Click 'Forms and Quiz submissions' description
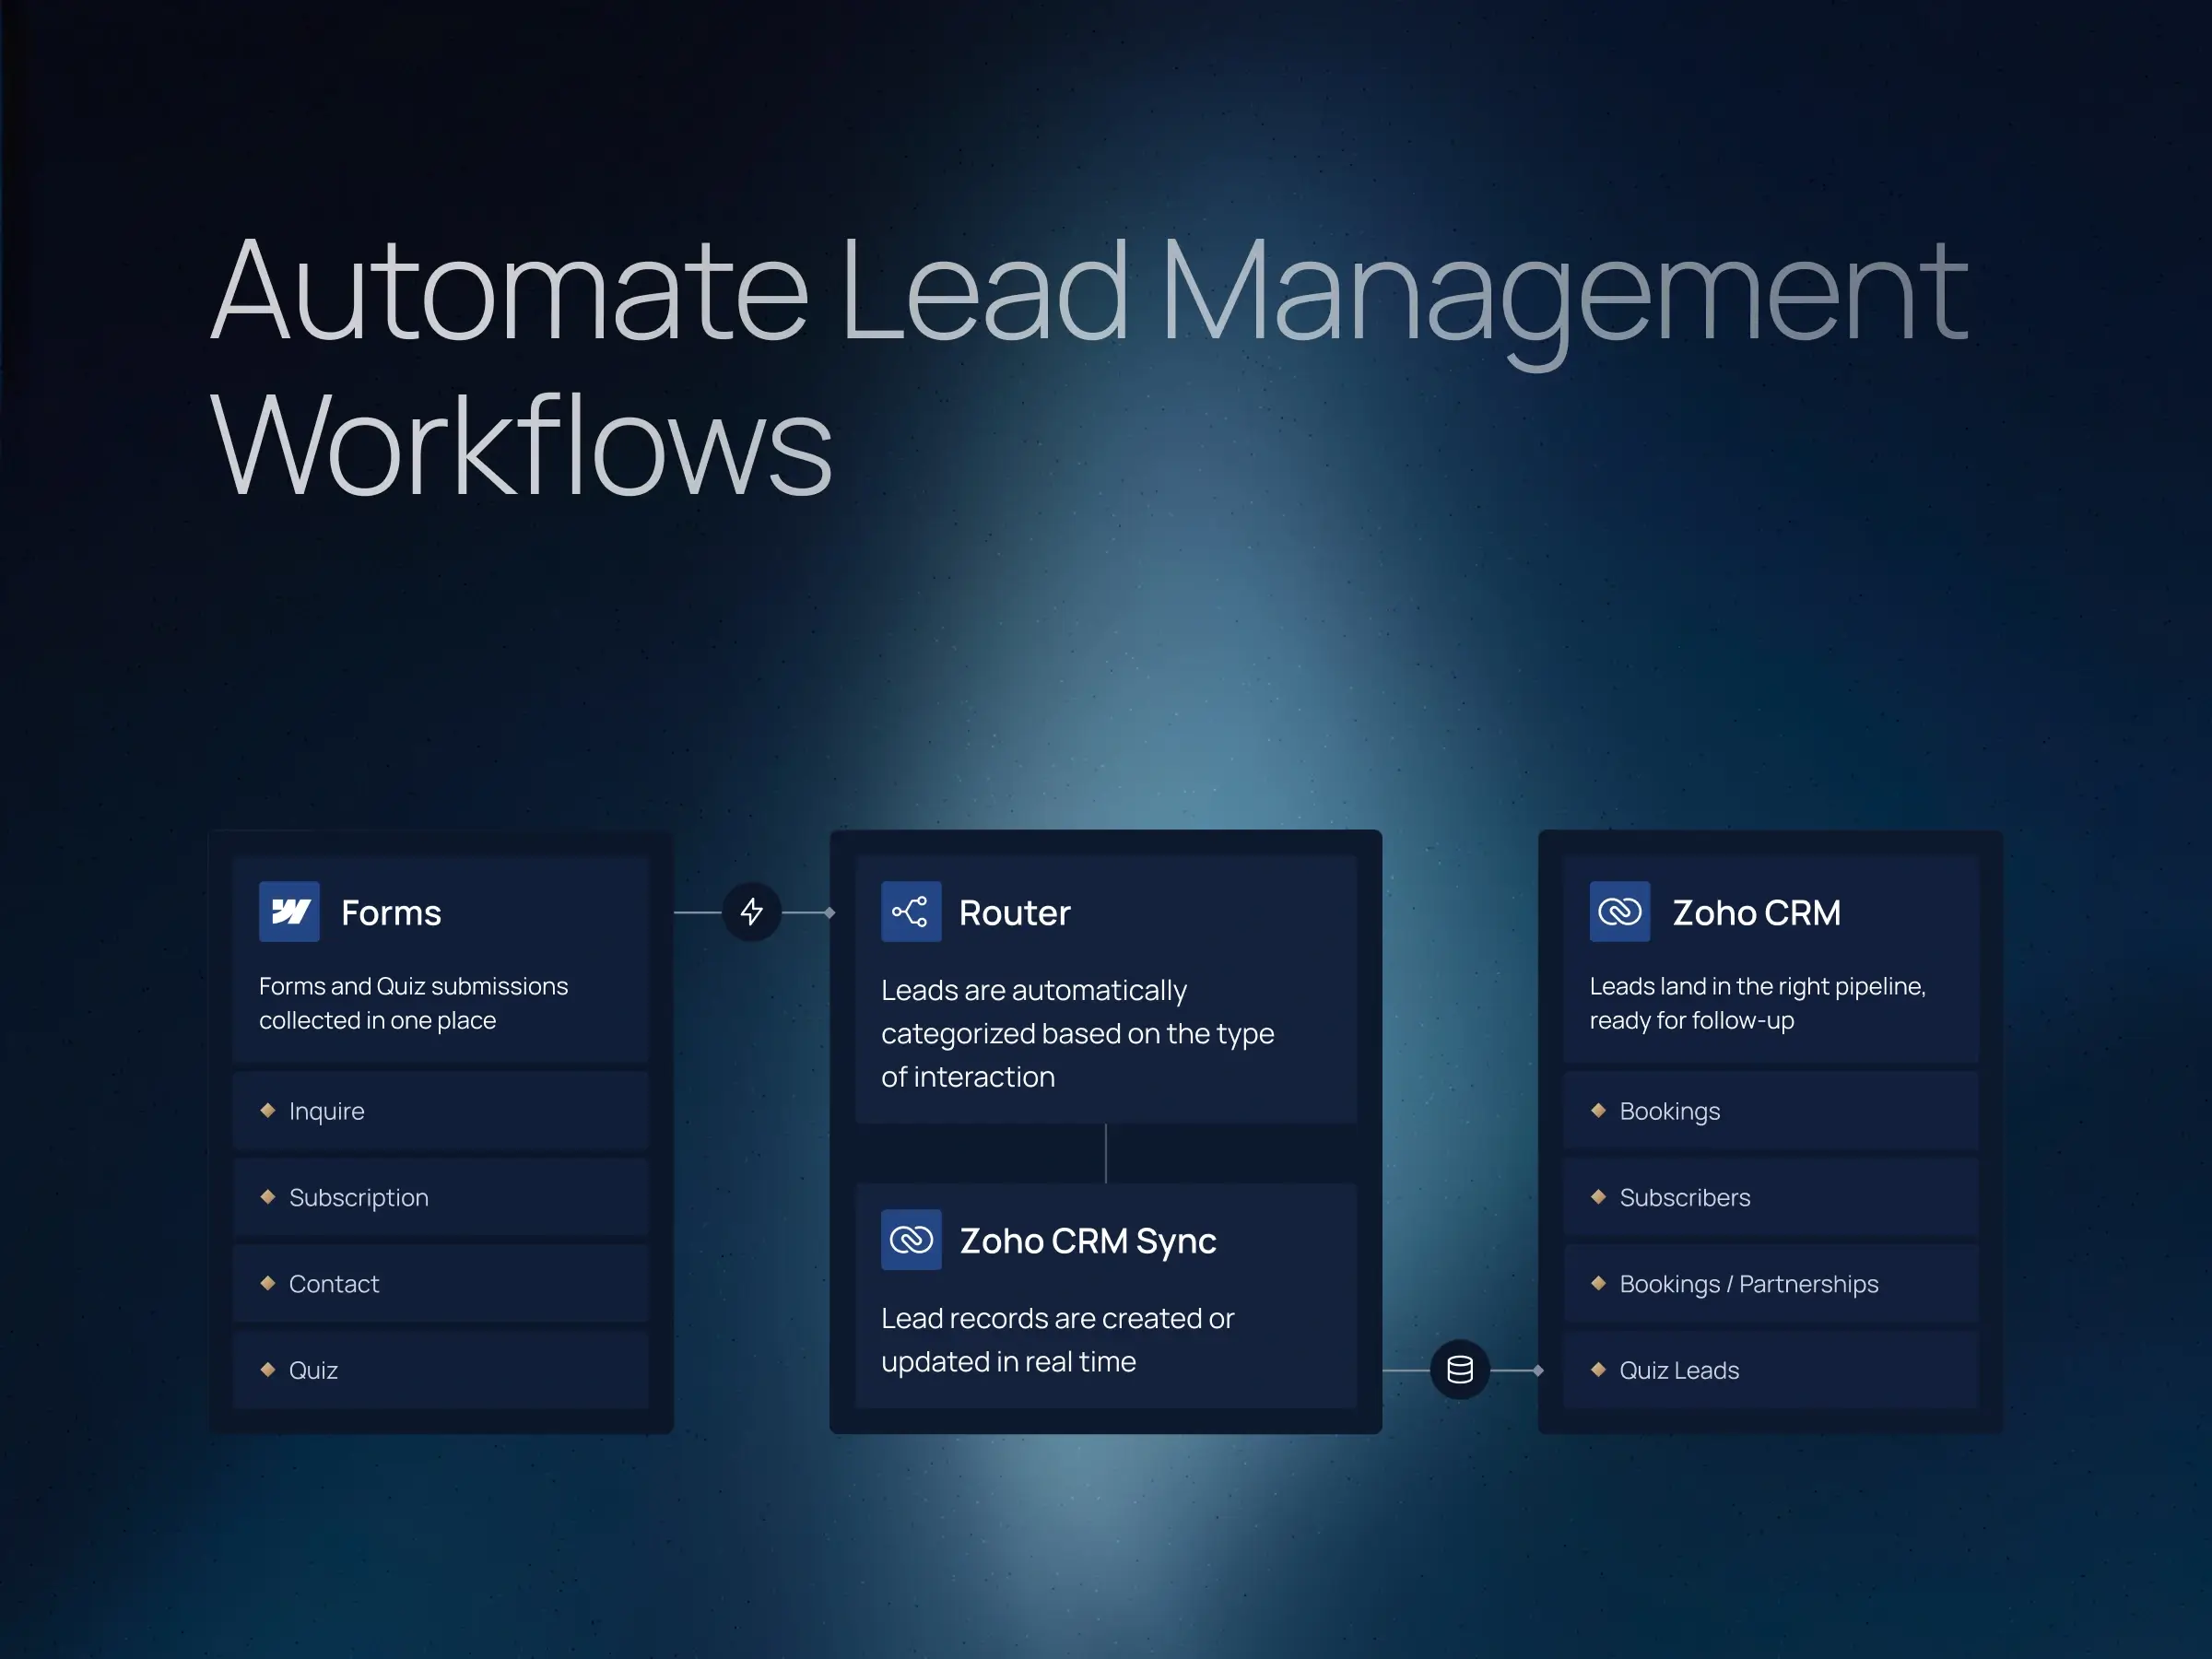2212x1659 pixels. tap(413, 1003)
